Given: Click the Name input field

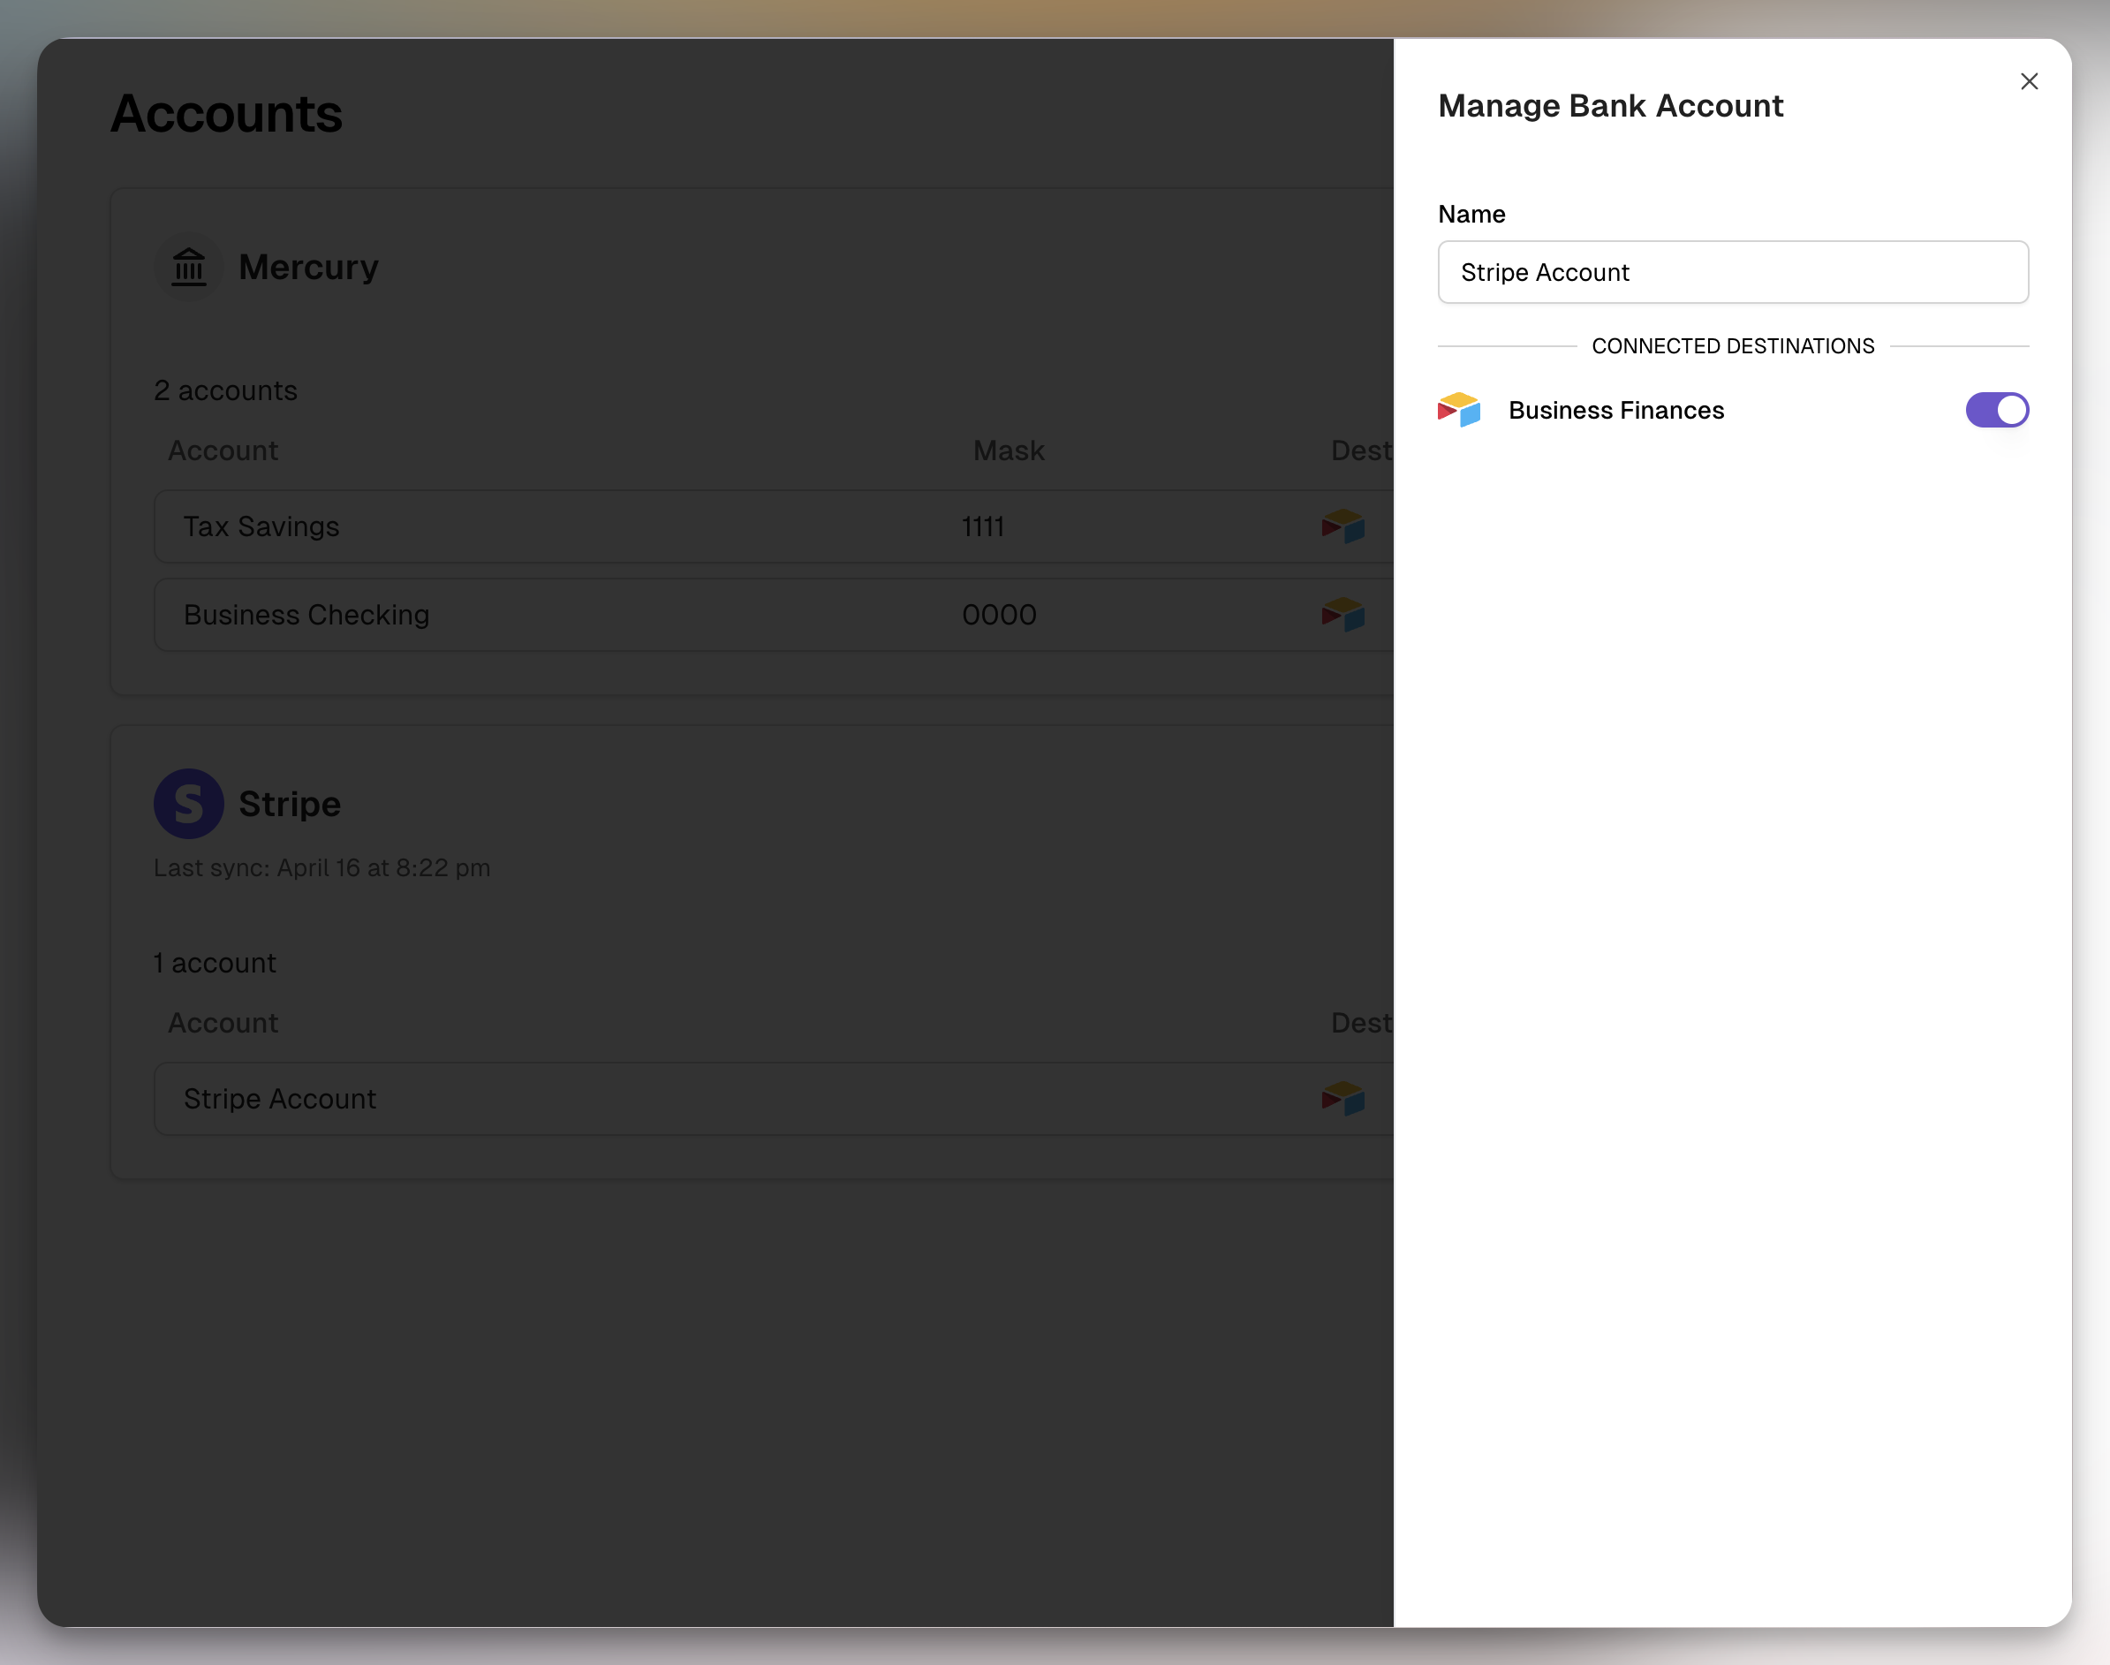Looking at the screenshot, I should (1732, 272).
